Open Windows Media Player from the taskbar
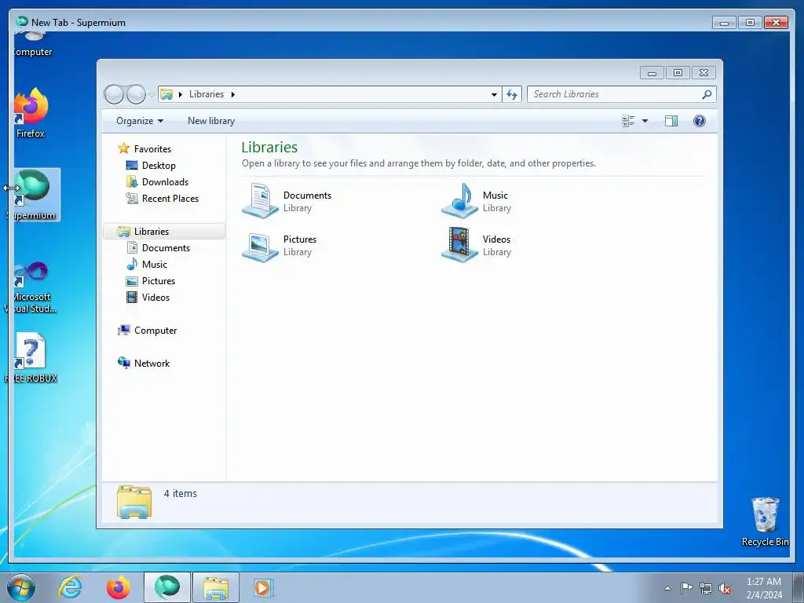Viewport: 804px width, 603px height. click(x=264, y=587)
